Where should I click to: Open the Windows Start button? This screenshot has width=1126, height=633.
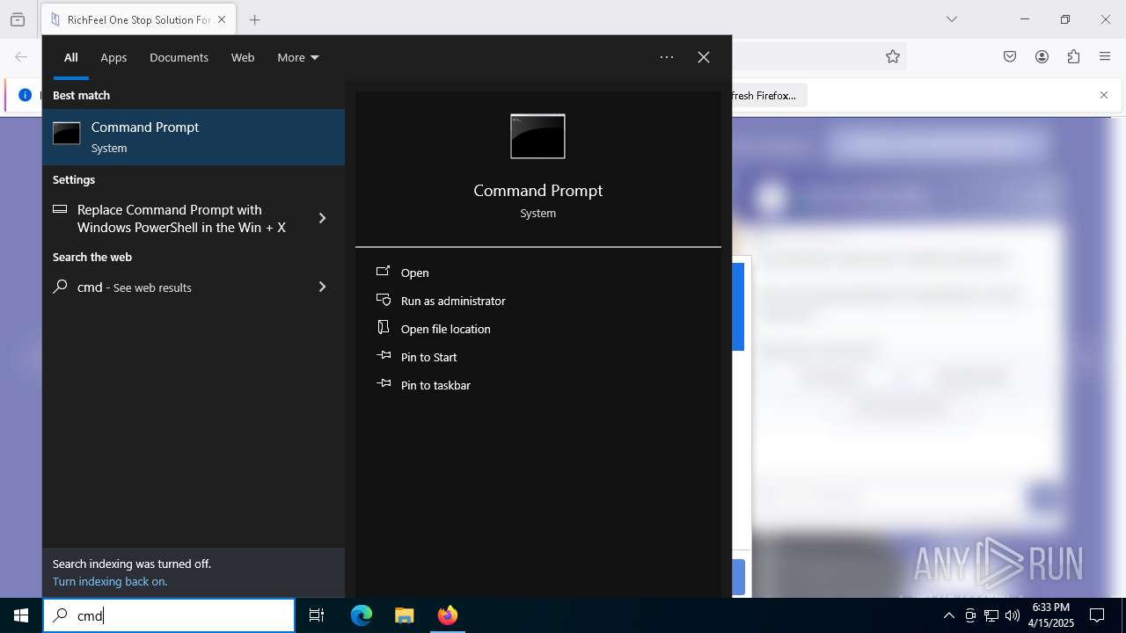point(21,615)
